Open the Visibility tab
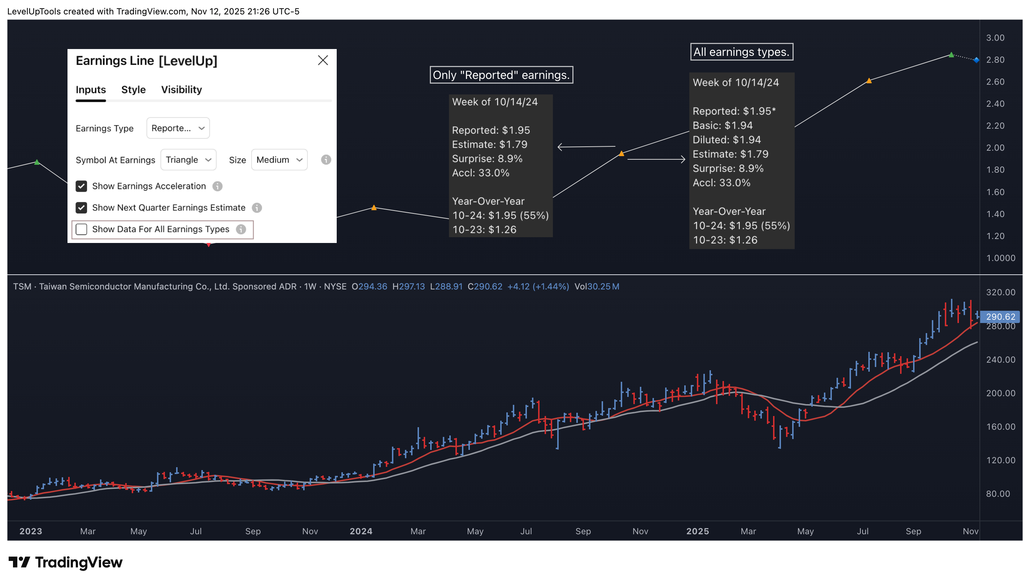 tap(182, 89)
